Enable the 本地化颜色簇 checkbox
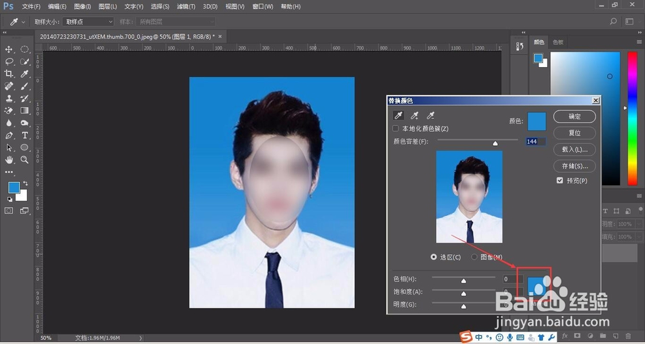645x344 pixels. [396, 129]
